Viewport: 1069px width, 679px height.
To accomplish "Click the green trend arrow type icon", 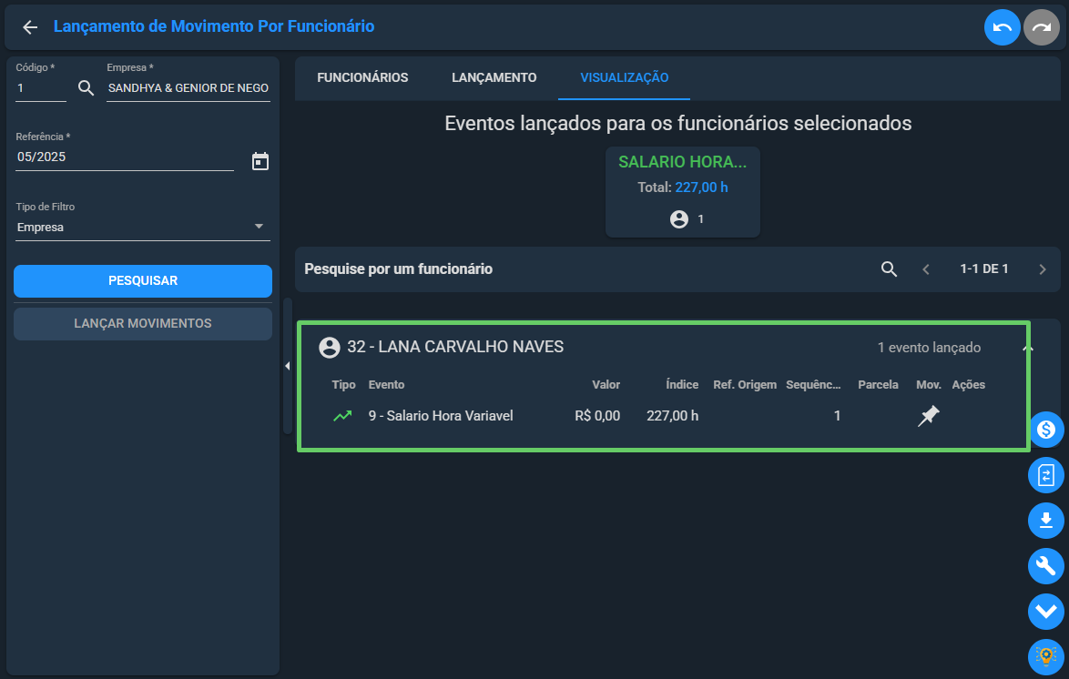I will [342, 416].
